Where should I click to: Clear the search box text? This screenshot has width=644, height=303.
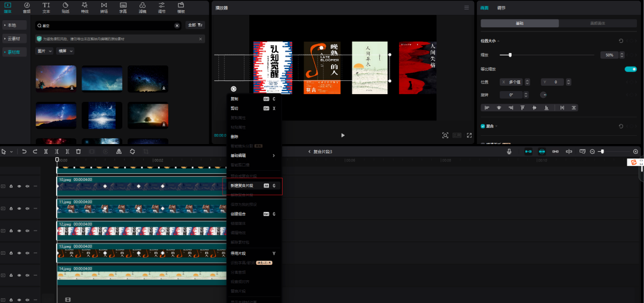click(177, 26)
